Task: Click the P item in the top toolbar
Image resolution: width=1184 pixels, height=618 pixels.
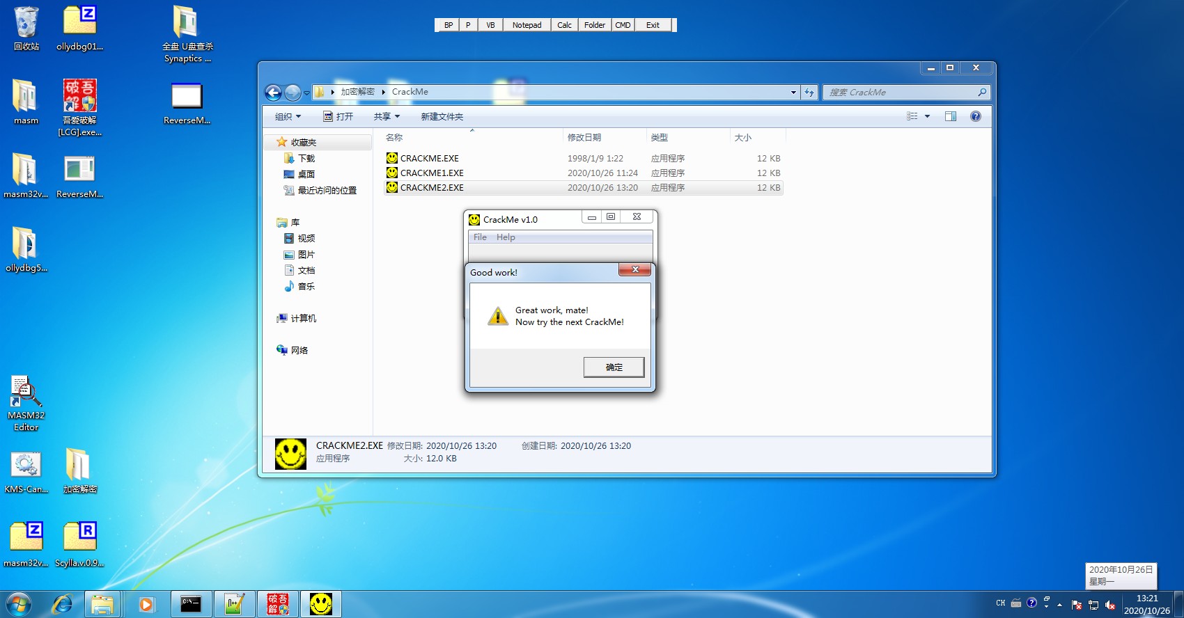Action: click(468, 25)
